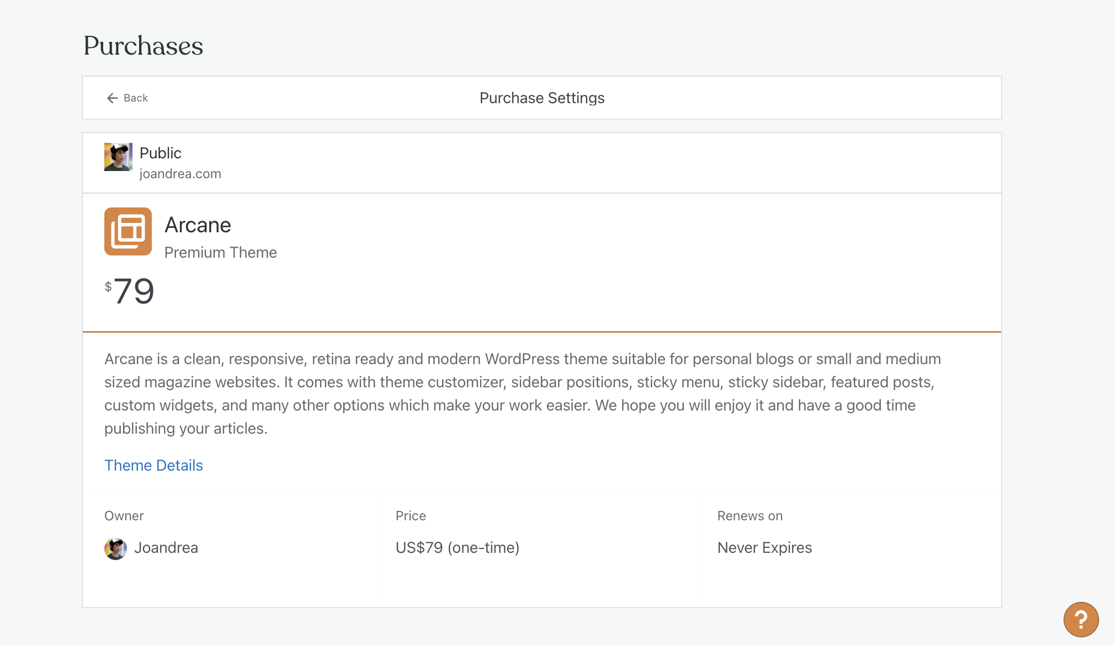Click the $79 price display
This screenshot has width=1115, height=645.
tap(130, 291)
